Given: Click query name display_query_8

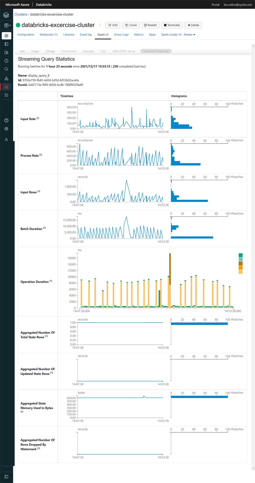Looking at the screenshot, I should tap(39, 75).
